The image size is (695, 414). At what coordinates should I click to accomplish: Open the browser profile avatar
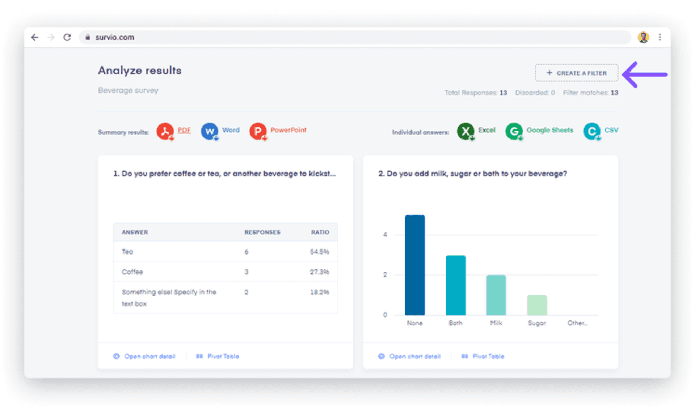644,37
